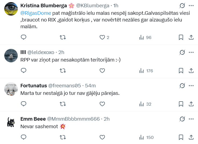Like Kristīna Blumberga's tweet with 2 likes

point(102,37)
